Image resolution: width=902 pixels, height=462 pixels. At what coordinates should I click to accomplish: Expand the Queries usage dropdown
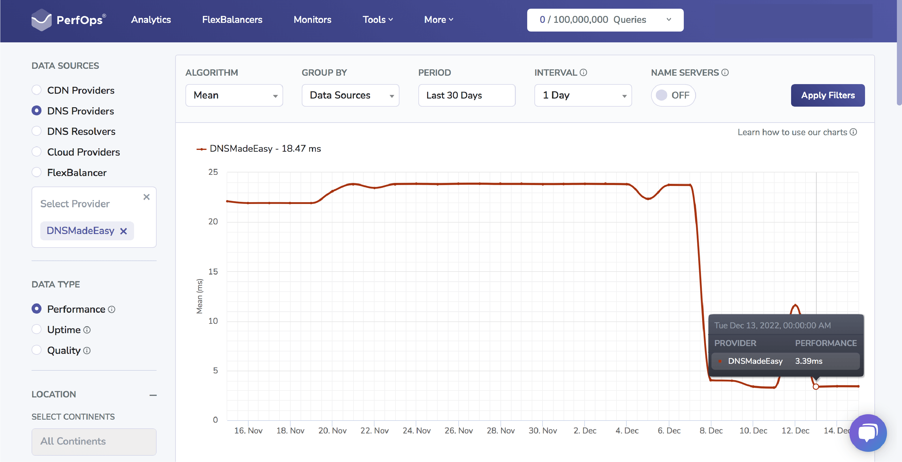[605, 20]
